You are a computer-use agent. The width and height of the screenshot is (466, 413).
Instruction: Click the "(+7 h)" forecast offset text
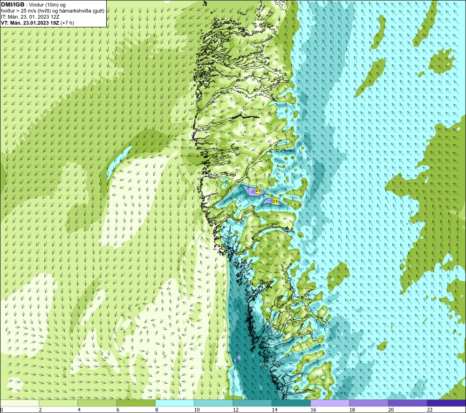pos(67,23)
